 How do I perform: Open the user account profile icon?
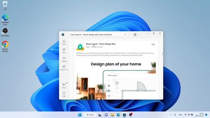(x=135, y=35)
